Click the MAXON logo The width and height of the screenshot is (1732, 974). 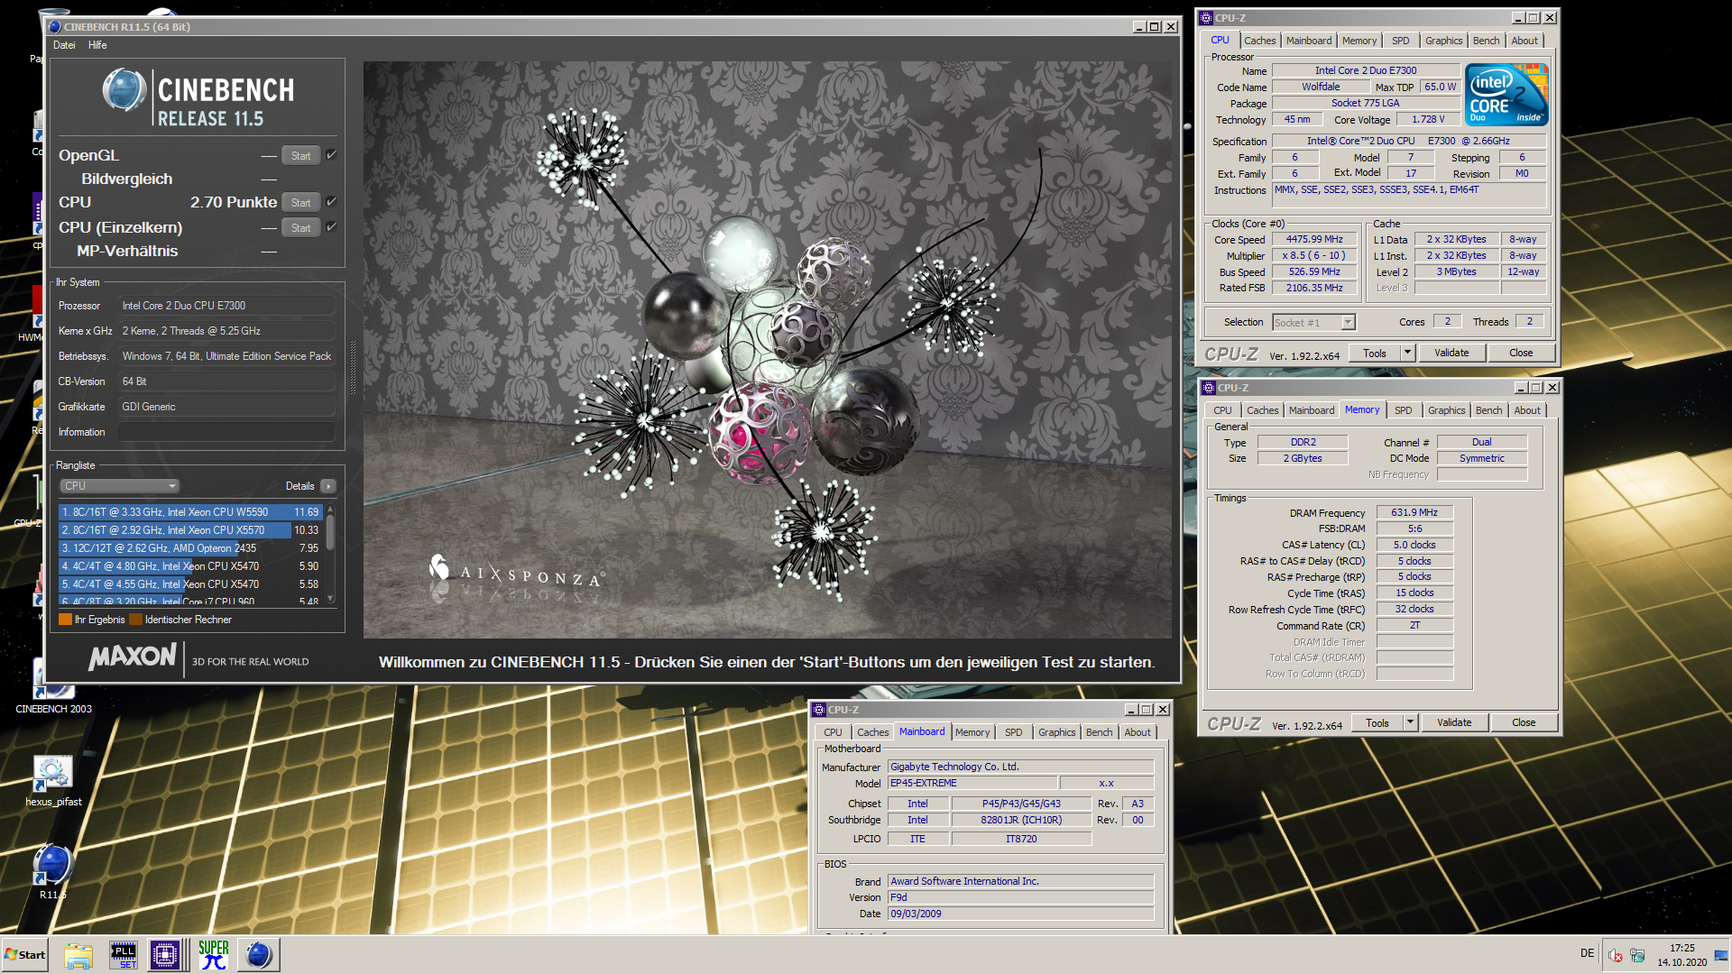pyautogui.click(x=133, y=657)
